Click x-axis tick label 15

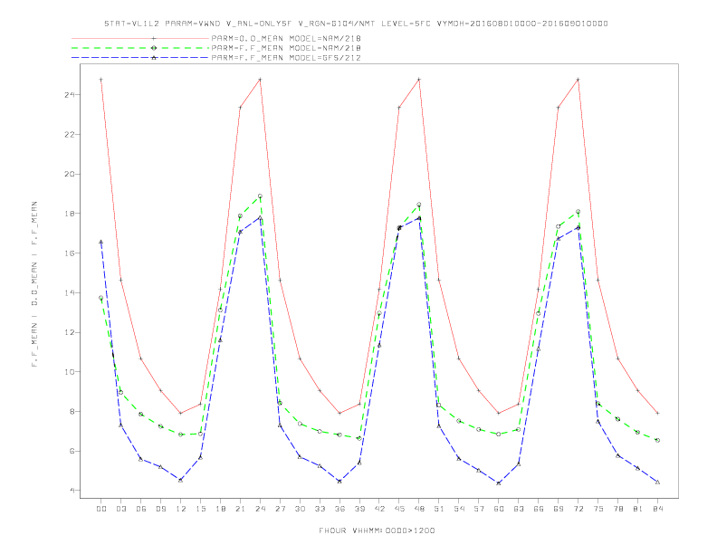click(x=200, y=509)
